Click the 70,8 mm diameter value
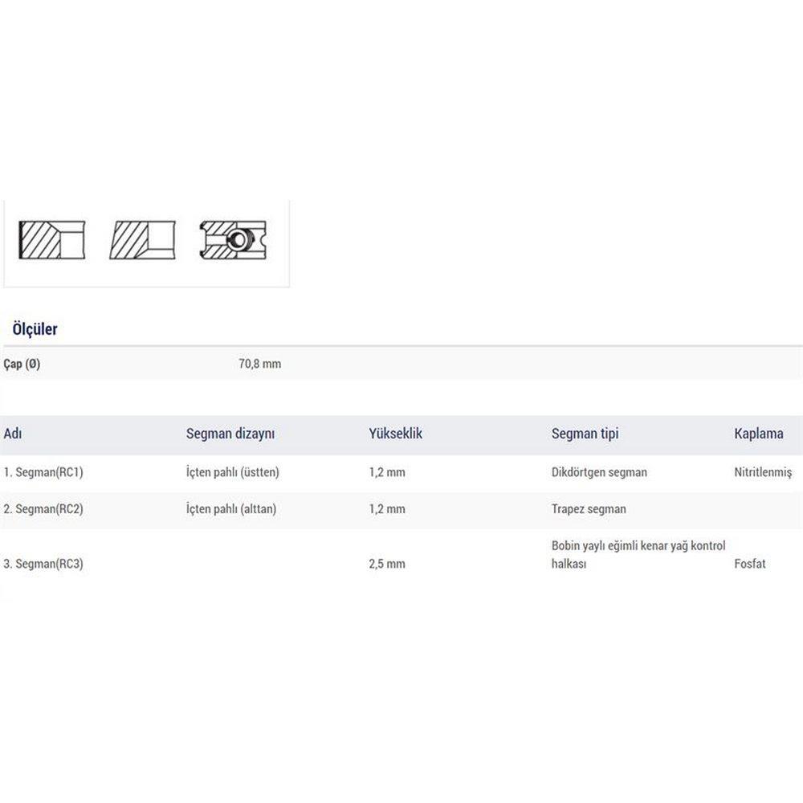The height and width of the screenshot is (803, 803). pos(259,364)
